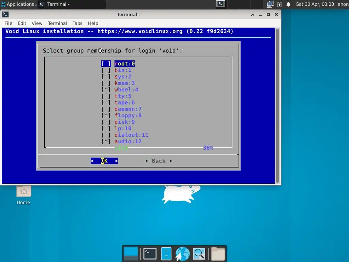Roll up the terminal window with the caret button
349x262 pixels.
pyautogui.click(x=253, y=15)
